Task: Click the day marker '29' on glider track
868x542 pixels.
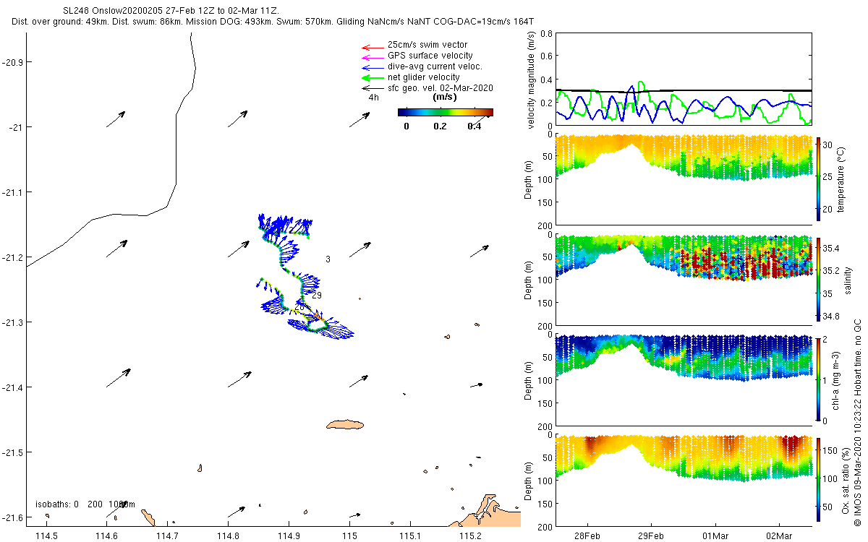Action: pyautogui.click(x=317, y=296)
